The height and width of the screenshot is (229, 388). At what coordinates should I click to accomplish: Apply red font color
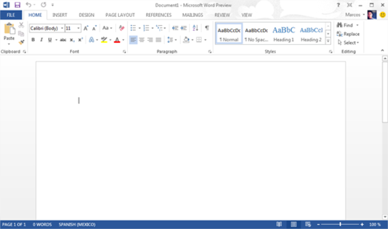pyautogui.click(x=117, y=40)
